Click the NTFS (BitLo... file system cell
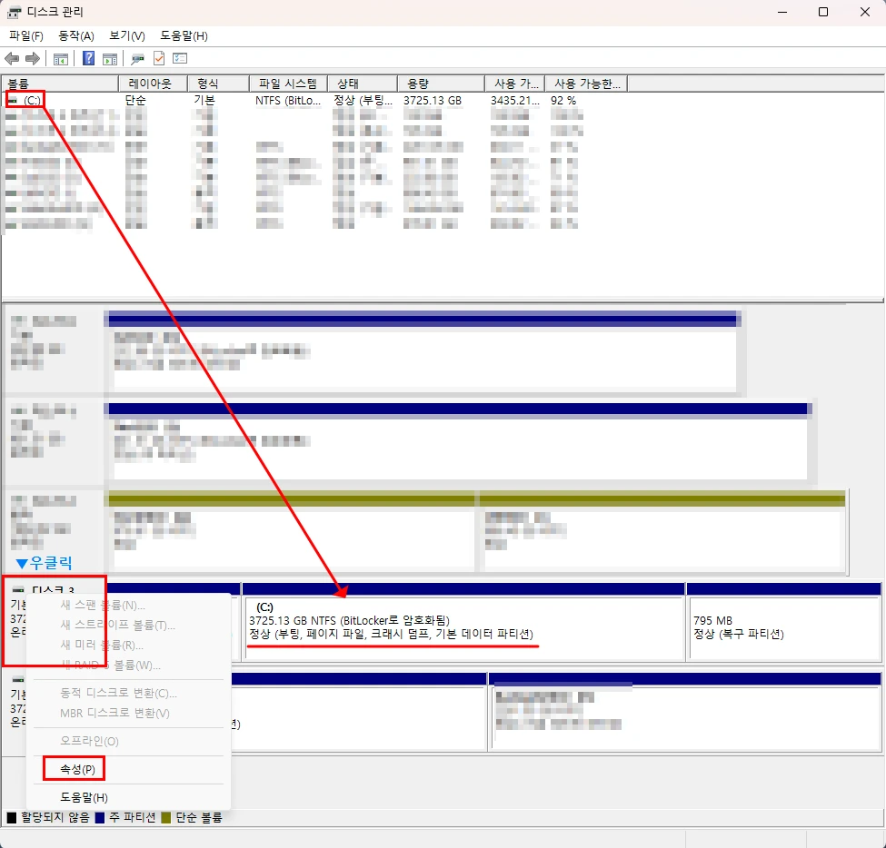Image resolution: width=886 pixels, height=848 pixels. click(x=288, y=101)
